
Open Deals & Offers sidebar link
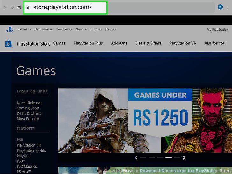click(29, 113)
